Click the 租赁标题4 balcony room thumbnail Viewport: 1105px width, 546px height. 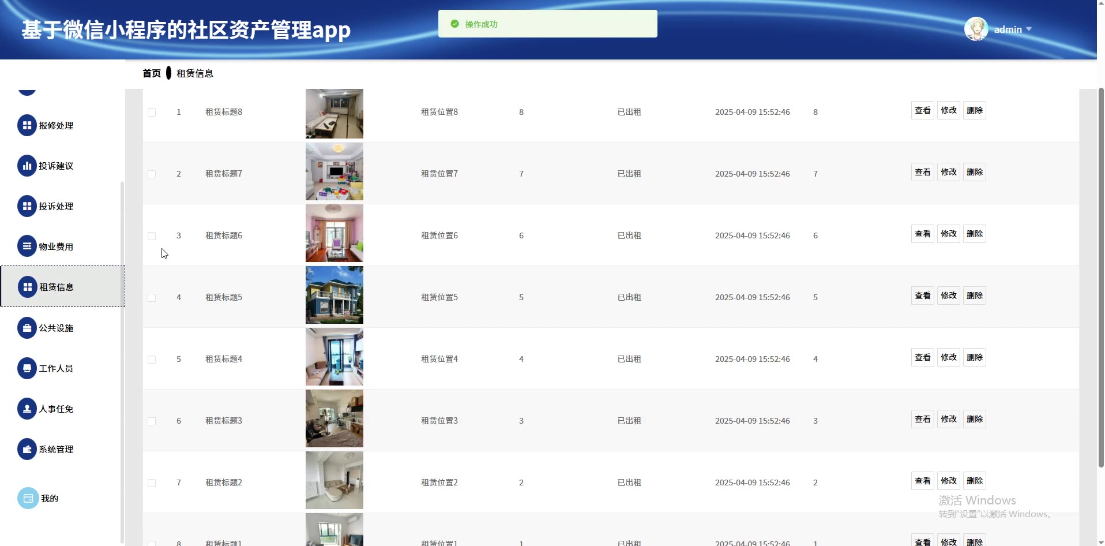click(x=334, y=357)
